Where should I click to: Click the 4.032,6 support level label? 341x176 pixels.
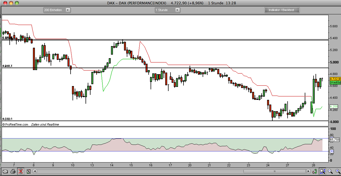7,119
